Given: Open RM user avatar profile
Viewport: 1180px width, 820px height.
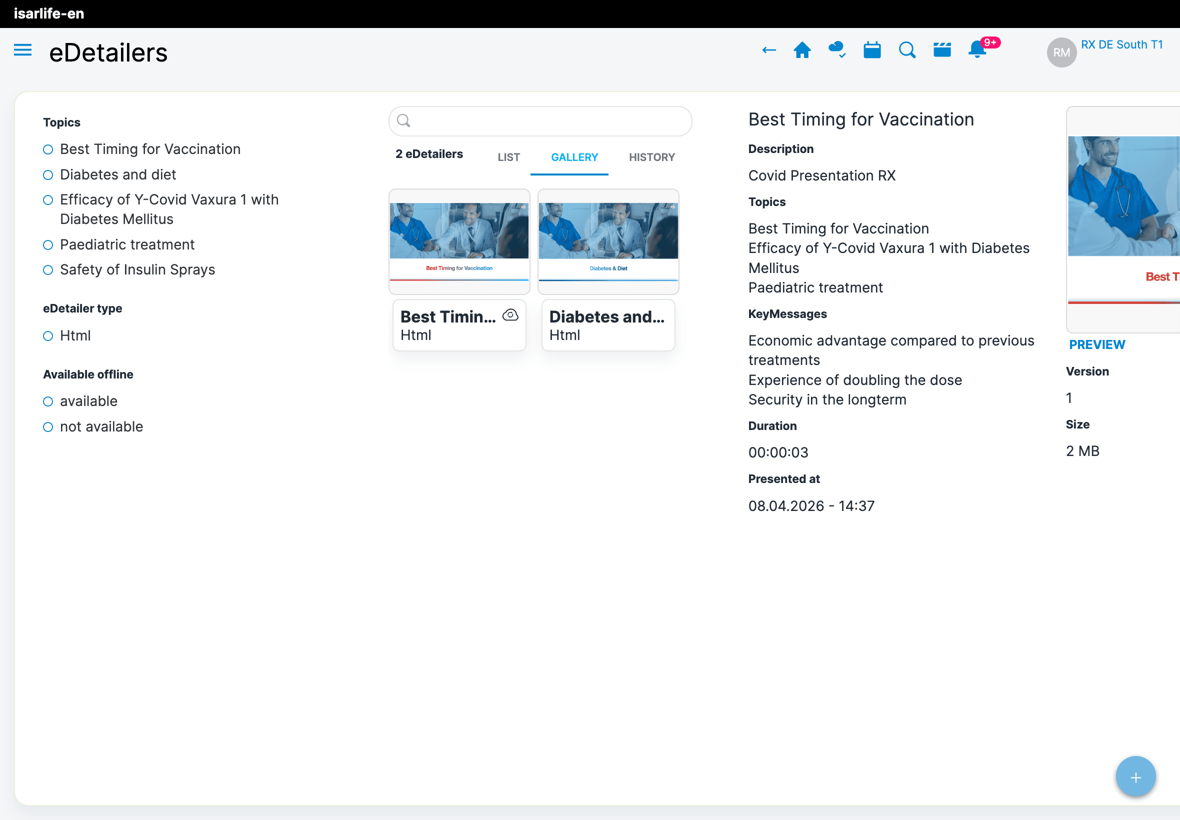Looking at the screenshot, I should pos(1061,52).
